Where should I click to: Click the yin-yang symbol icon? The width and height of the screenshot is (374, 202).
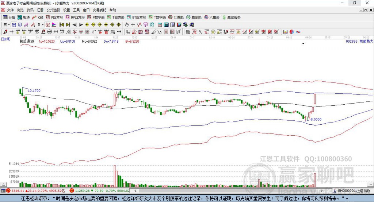pos(292,32)
